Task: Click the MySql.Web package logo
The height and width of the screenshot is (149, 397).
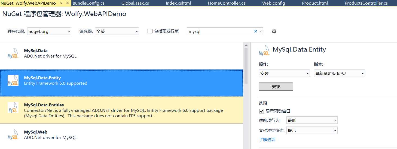Action: click(13, 135)
